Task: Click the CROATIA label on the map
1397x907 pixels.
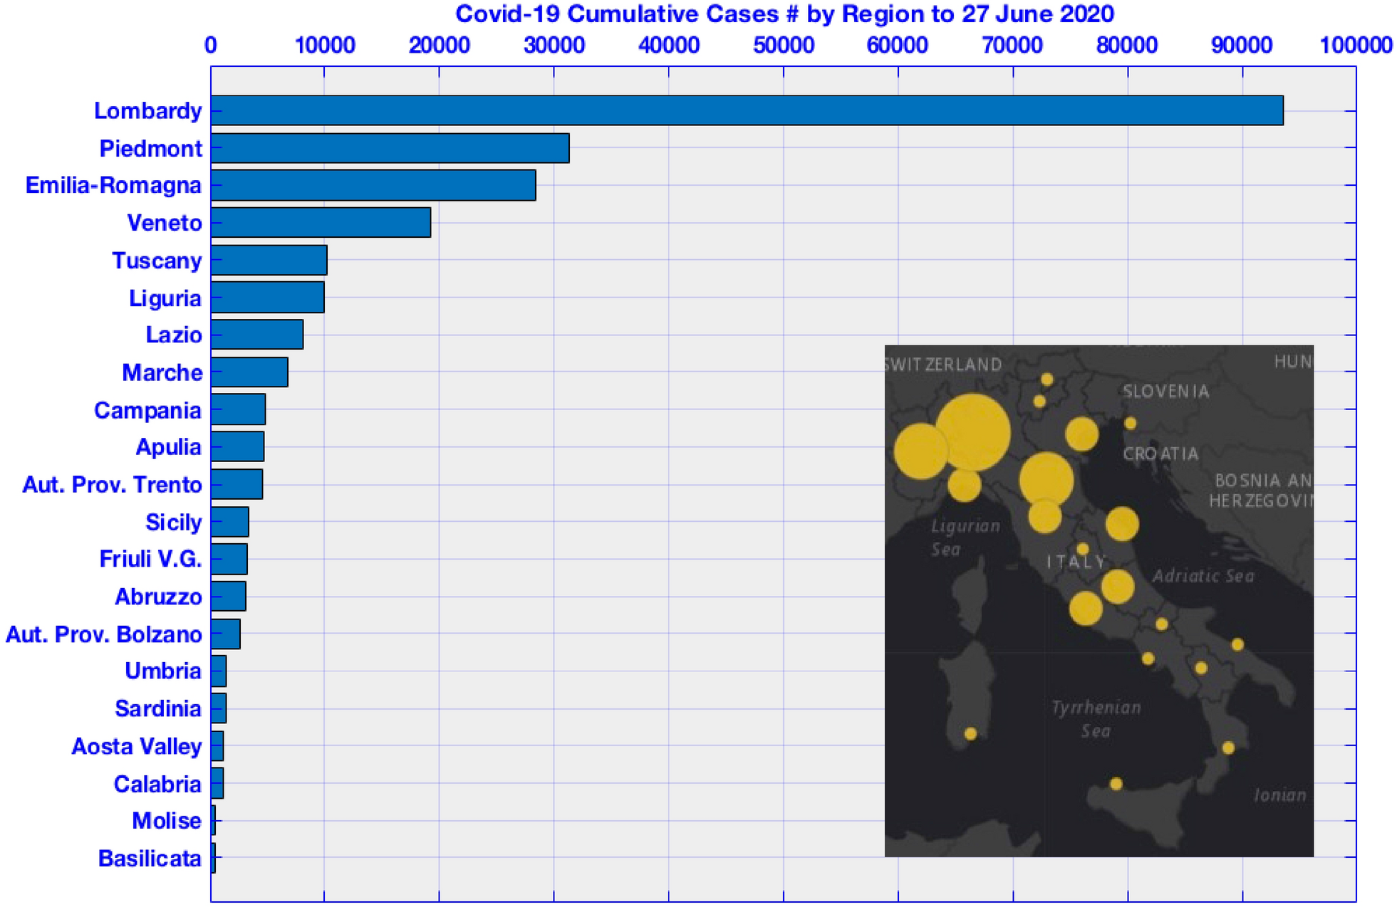Action: coord(1161,454)
